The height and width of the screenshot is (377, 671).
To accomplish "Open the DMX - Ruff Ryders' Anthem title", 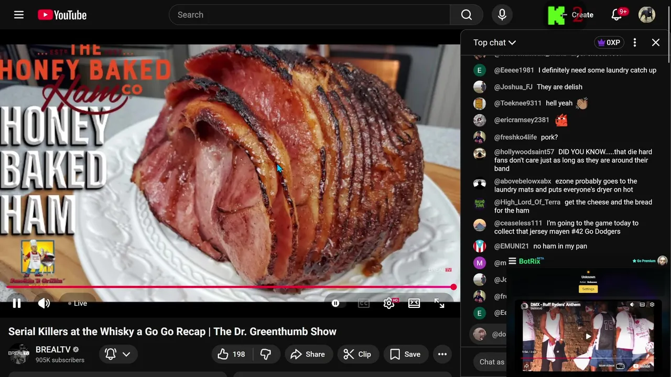I will (555, 304).
